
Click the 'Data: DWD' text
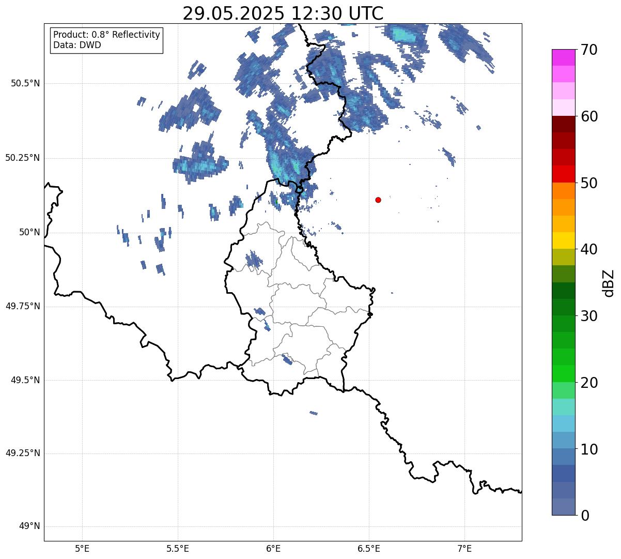(77, 45)
